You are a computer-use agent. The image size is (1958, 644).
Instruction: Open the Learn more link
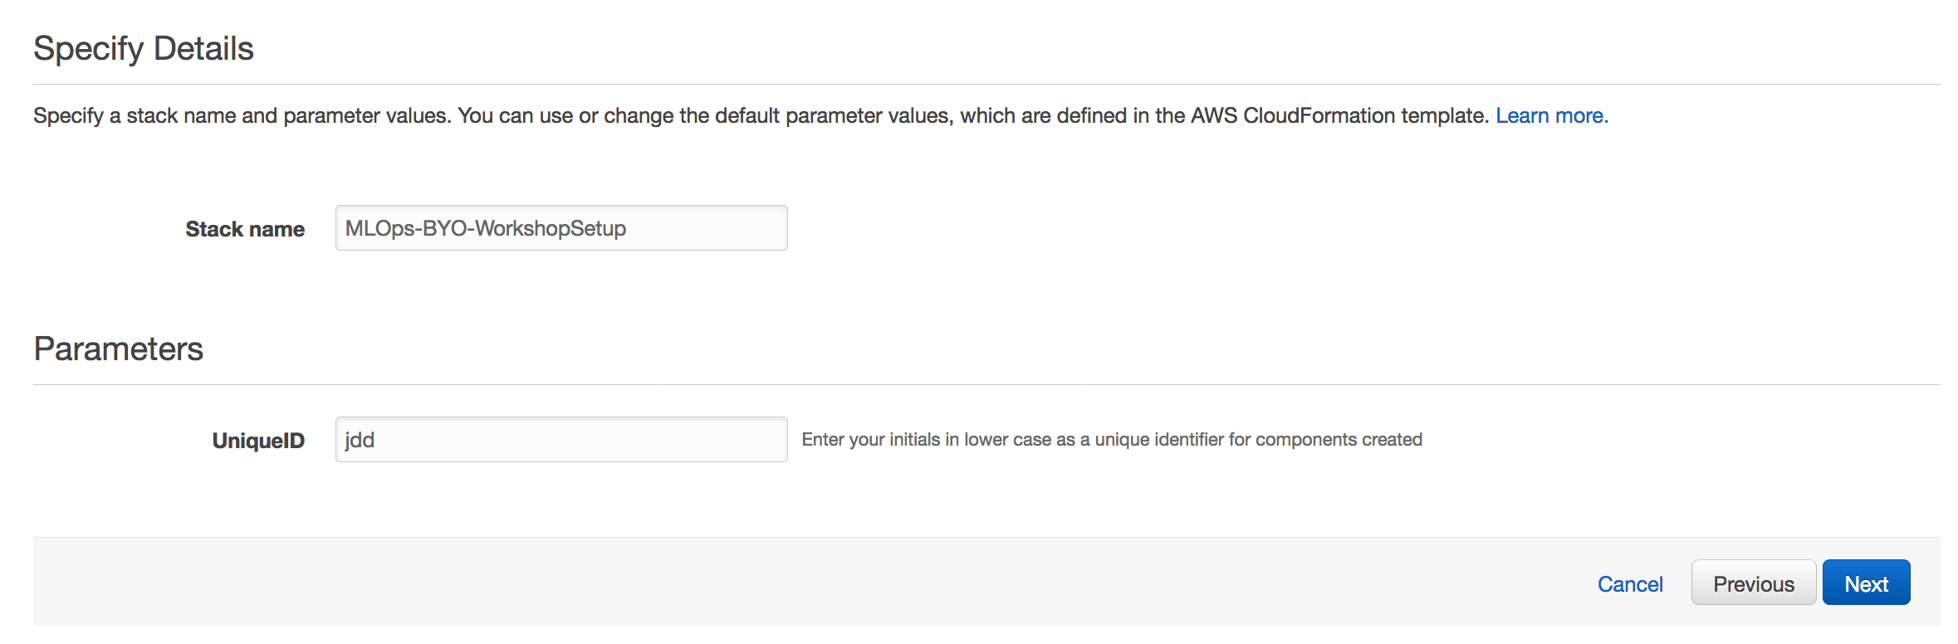click(x=1552, y=115)
